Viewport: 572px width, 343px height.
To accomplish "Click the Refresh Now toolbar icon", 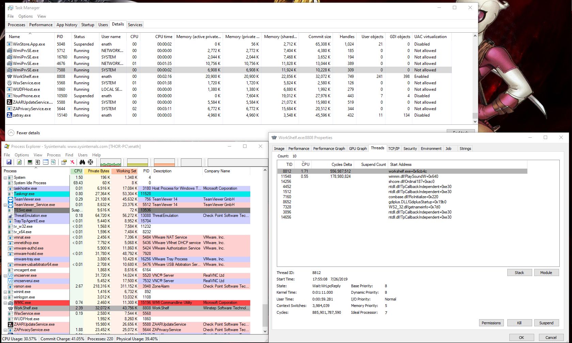I will 19,162.
